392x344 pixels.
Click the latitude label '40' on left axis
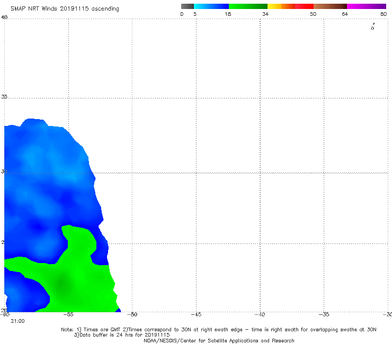coord(4,17)
